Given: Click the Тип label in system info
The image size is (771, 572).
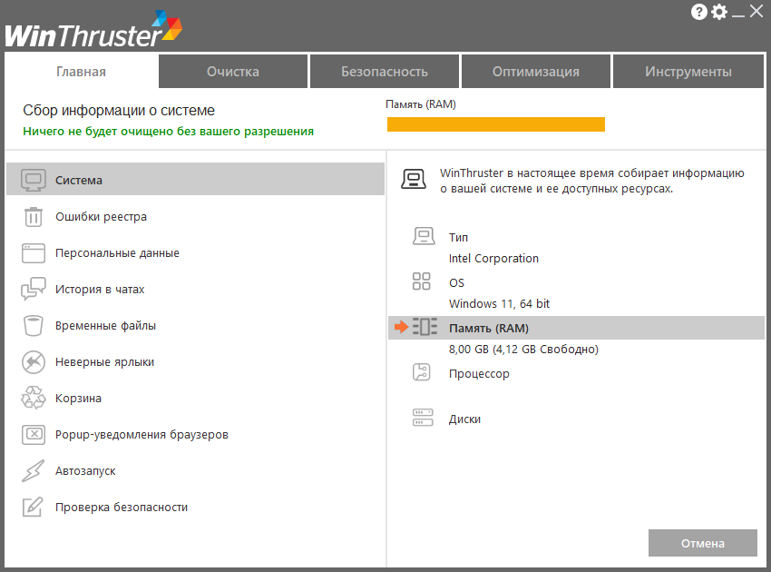Looking at the screenshot, I should click(458, 237).
